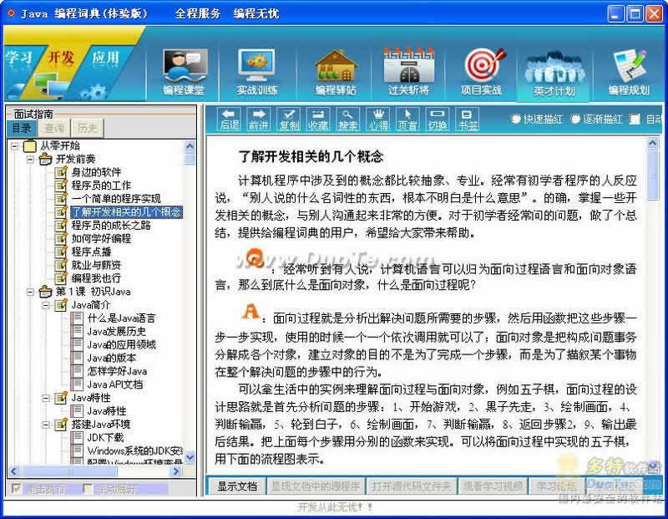Click the 搜索 magnifier toolbar icon
Image resolution: width=668 pixels, height=519 pixels.
(348, 120)
